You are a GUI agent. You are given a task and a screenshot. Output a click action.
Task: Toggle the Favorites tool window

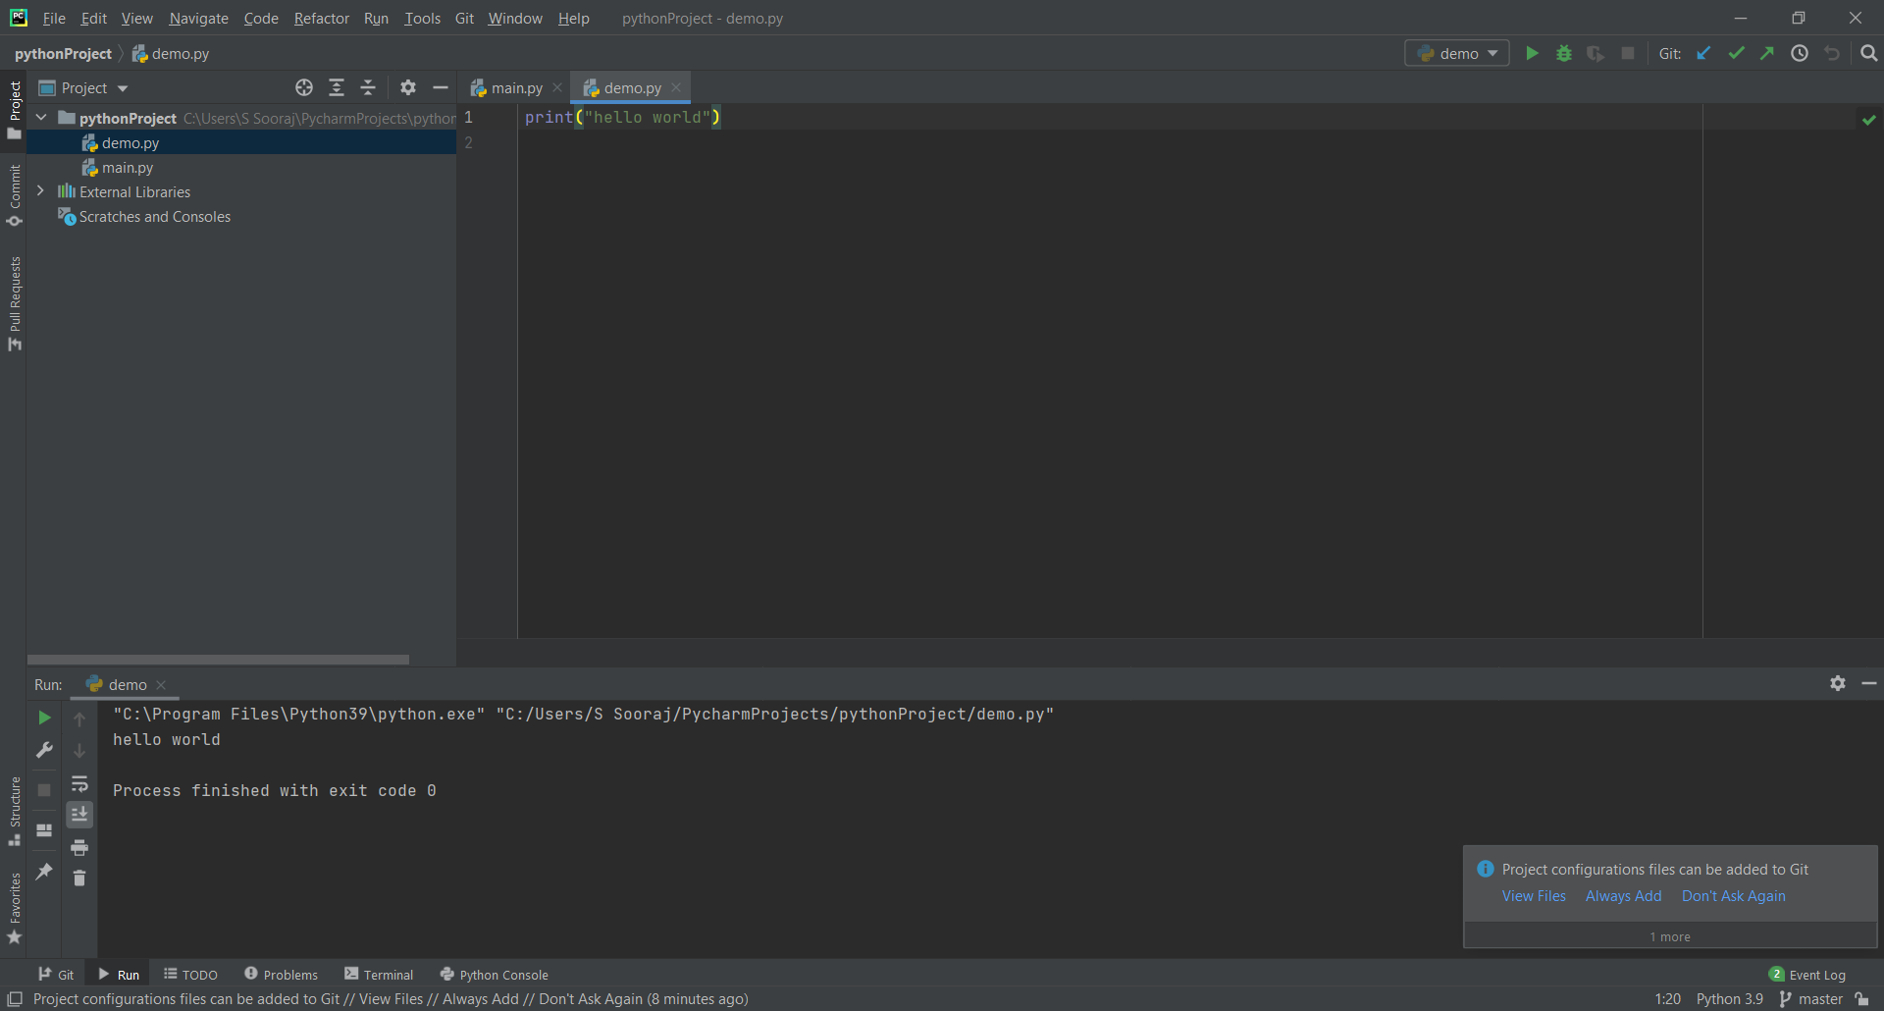(x=14, y=909)
